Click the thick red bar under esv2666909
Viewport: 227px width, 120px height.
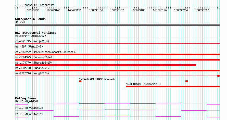pos(117,54)
